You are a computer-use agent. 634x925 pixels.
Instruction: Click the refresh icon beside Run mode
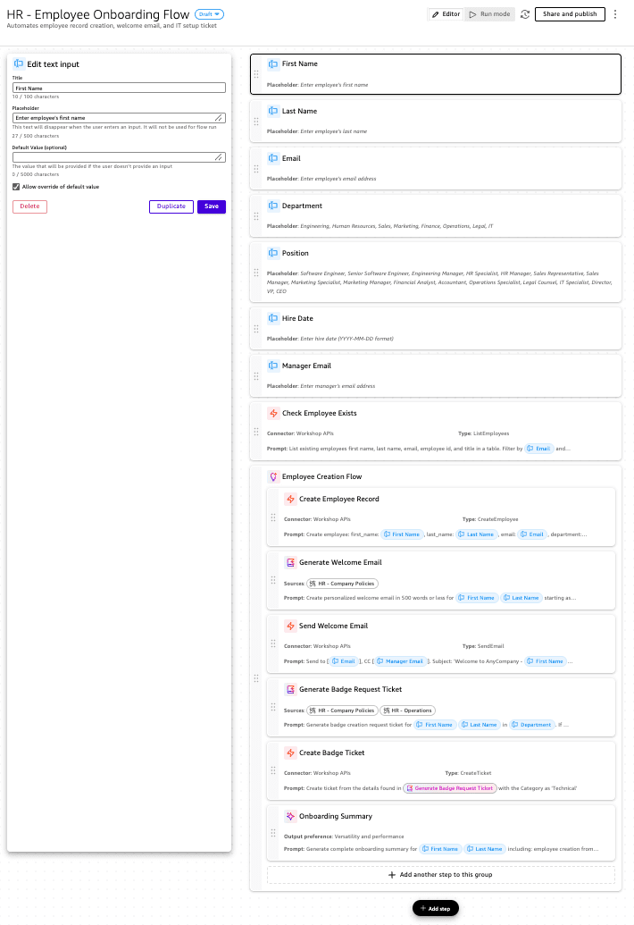pos(525,14)
